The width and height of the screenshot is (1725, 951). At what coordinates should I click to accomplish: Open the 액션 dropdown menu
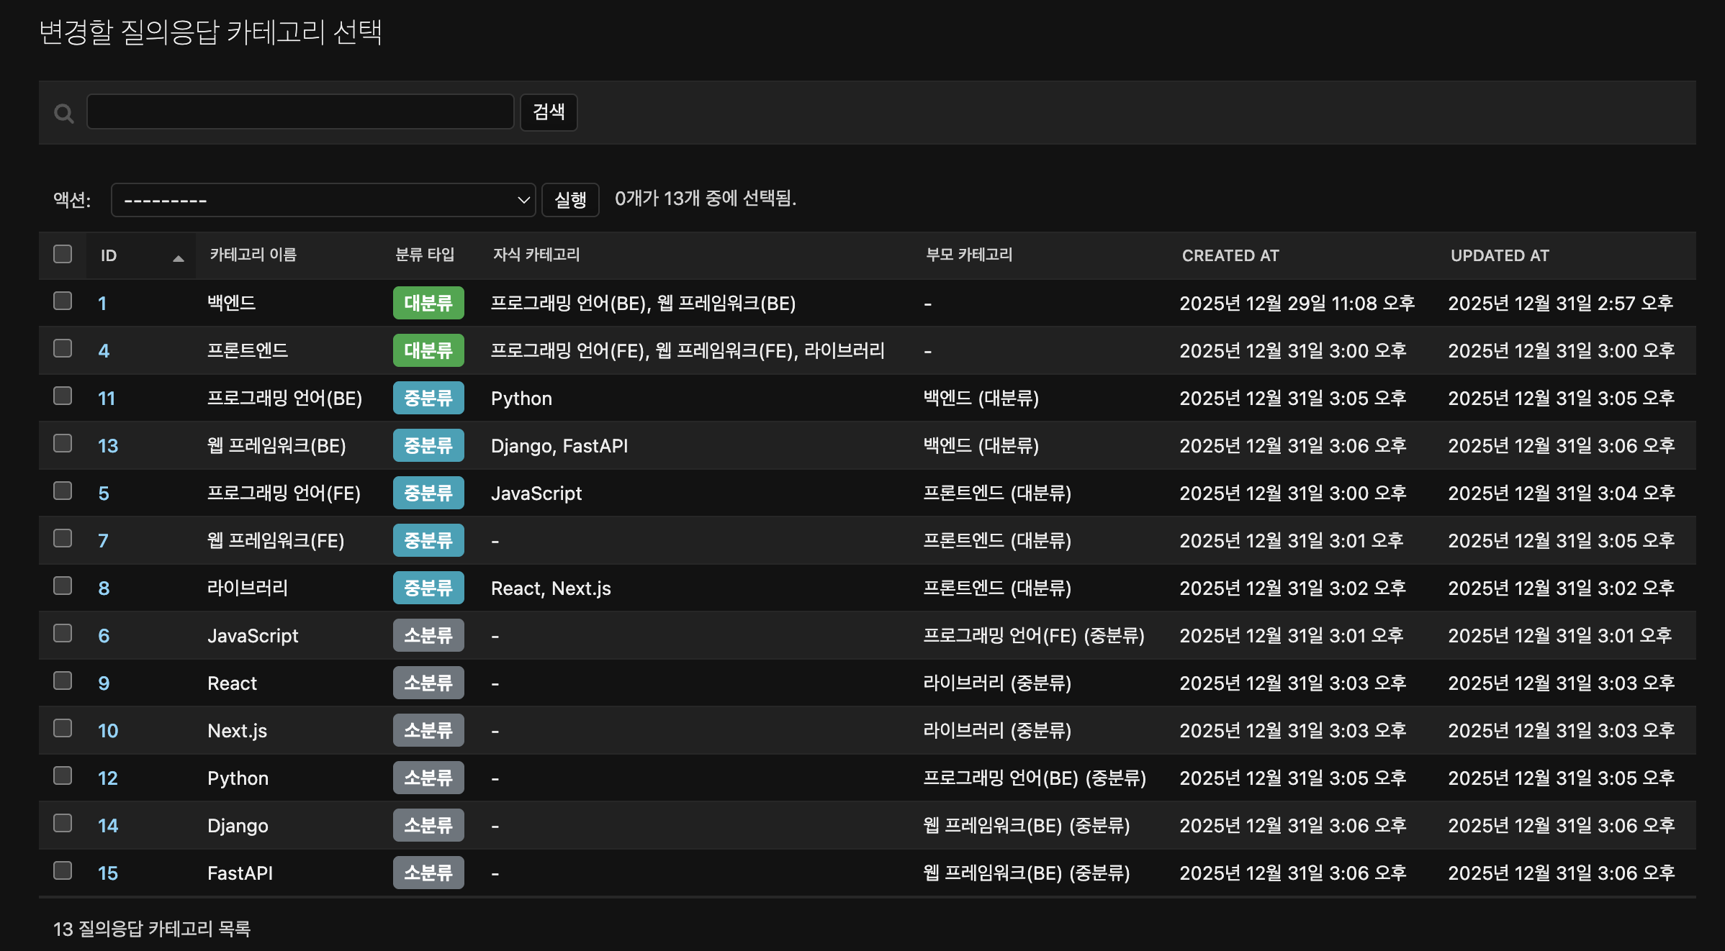pyautogui.click(x=323, y=200)
